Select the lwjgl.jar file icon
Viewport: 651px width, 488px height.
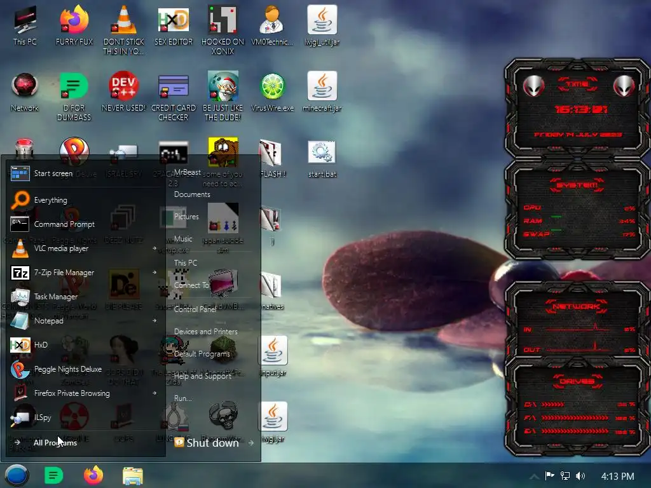[273, 422]
